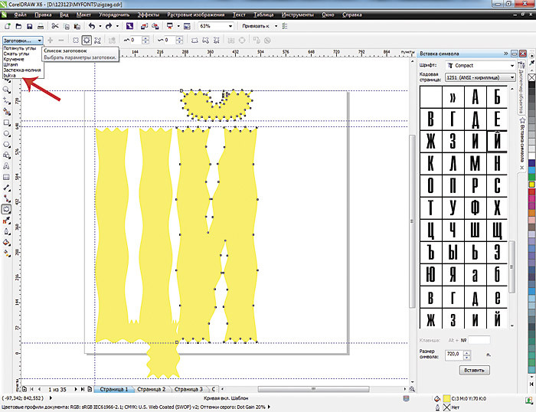This screenshot has width=536, height=412.
Task: Select the Outline pen tool
Action: 6,231
